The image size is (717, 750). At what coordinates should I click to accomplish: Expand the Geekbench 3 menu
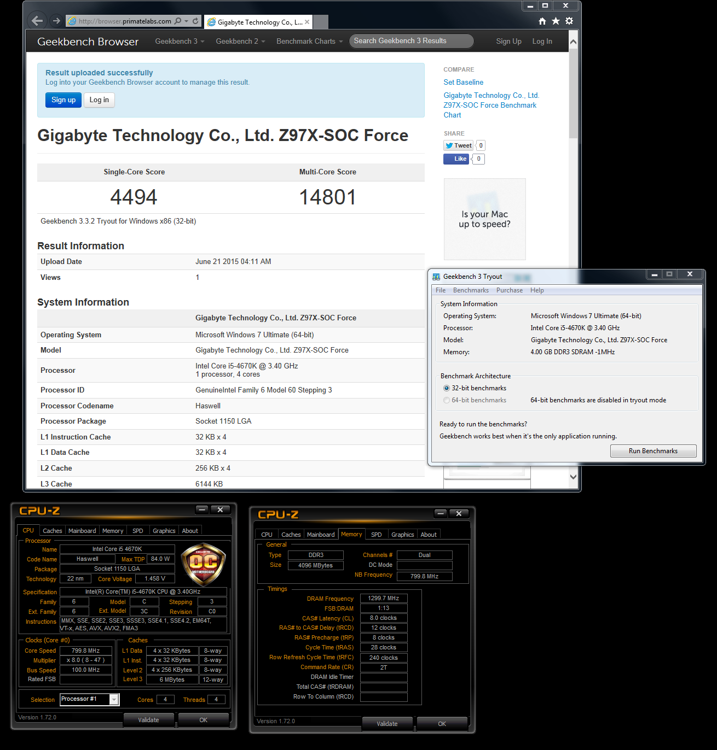click(x=180, y=41)
